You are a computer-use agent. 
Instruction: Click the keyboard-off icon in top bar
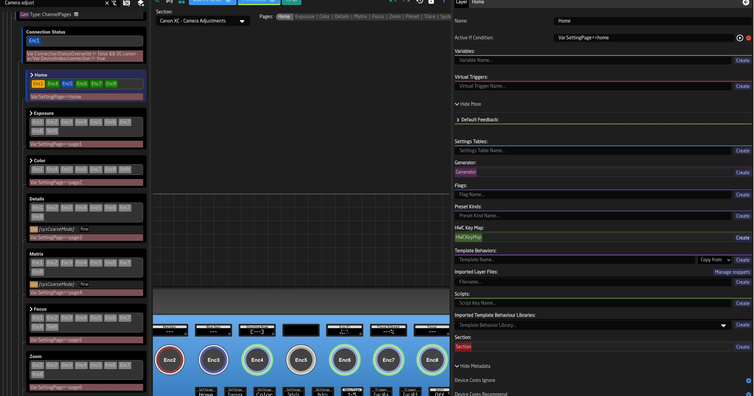coord(126,3)
